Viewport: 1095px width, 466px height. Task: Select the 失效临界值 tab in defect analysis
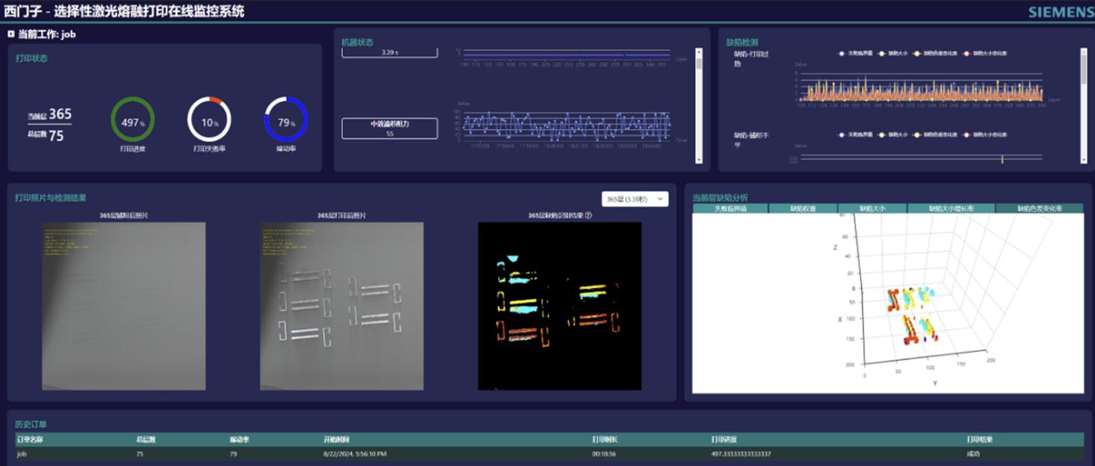(x=730, y=209)
